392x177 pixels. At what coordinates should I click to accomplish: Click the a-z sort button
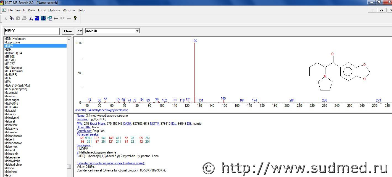click(80, 31)
